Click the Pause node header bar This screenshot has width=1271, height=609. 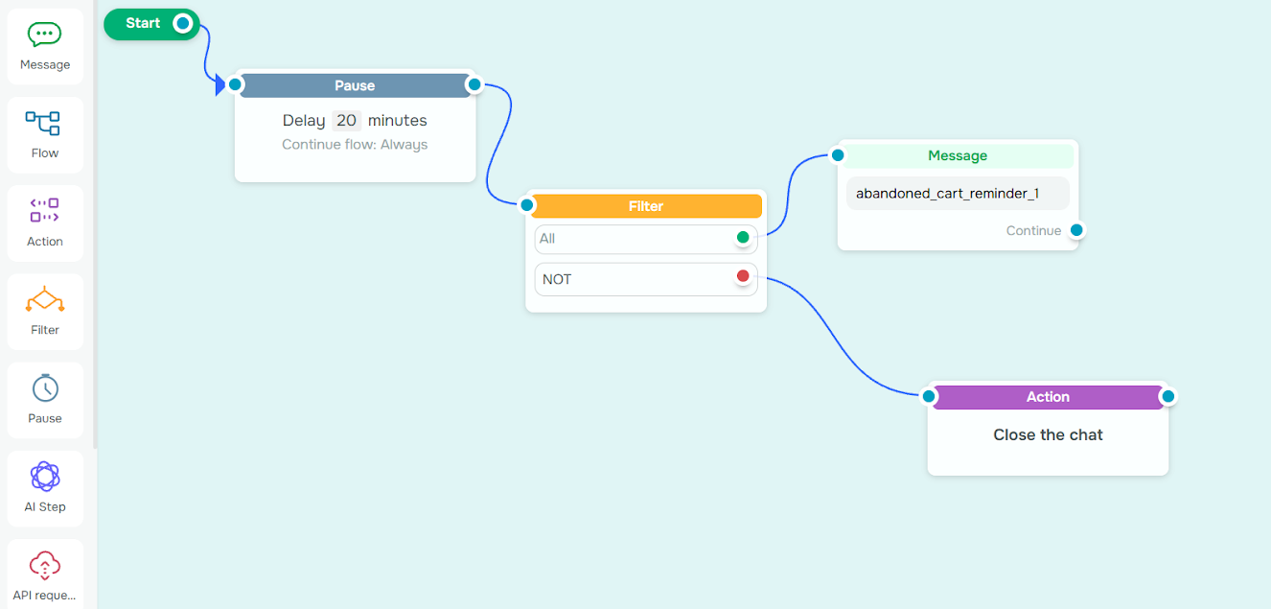click(355, 84)
